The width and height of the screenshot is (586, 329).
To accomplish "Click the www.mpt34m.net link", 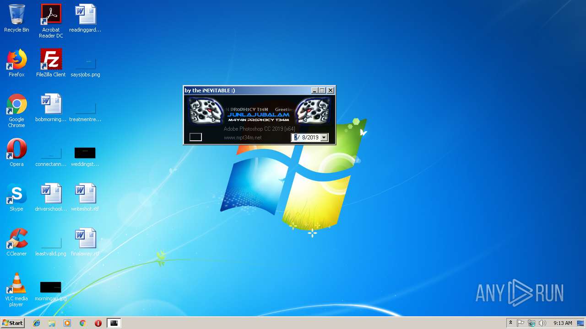I will [243, 138].
